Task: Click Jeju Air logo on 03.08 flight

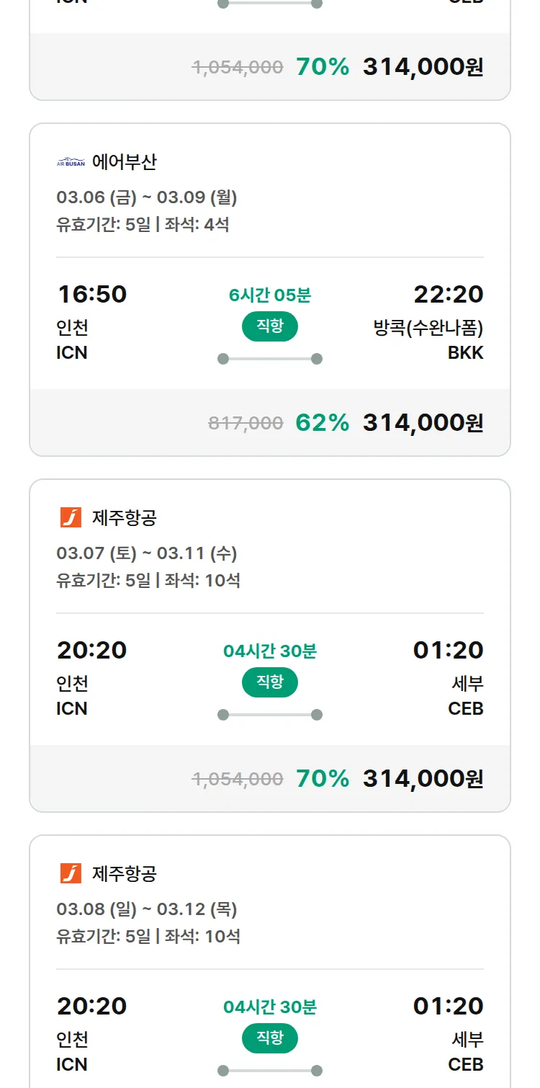Action: [x=71, y=873]
